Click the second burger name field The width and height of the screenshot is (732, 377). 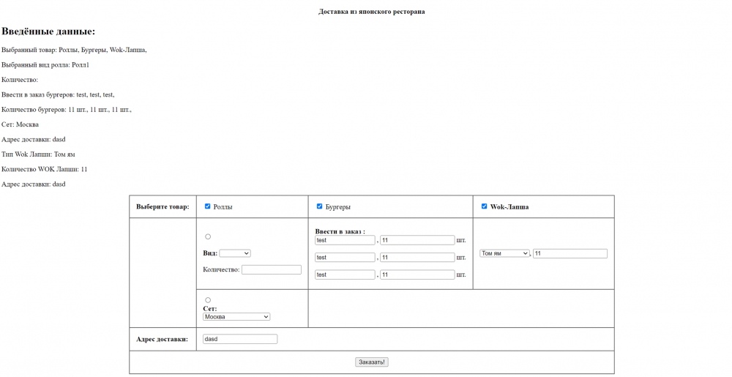[345, 258]
